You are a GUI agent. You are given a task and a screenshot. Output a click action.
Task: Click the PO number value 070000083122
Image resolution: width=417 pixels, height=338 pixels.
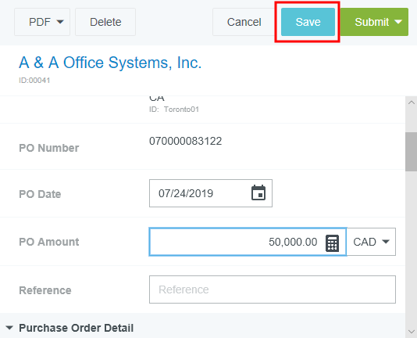pos(185,141)
